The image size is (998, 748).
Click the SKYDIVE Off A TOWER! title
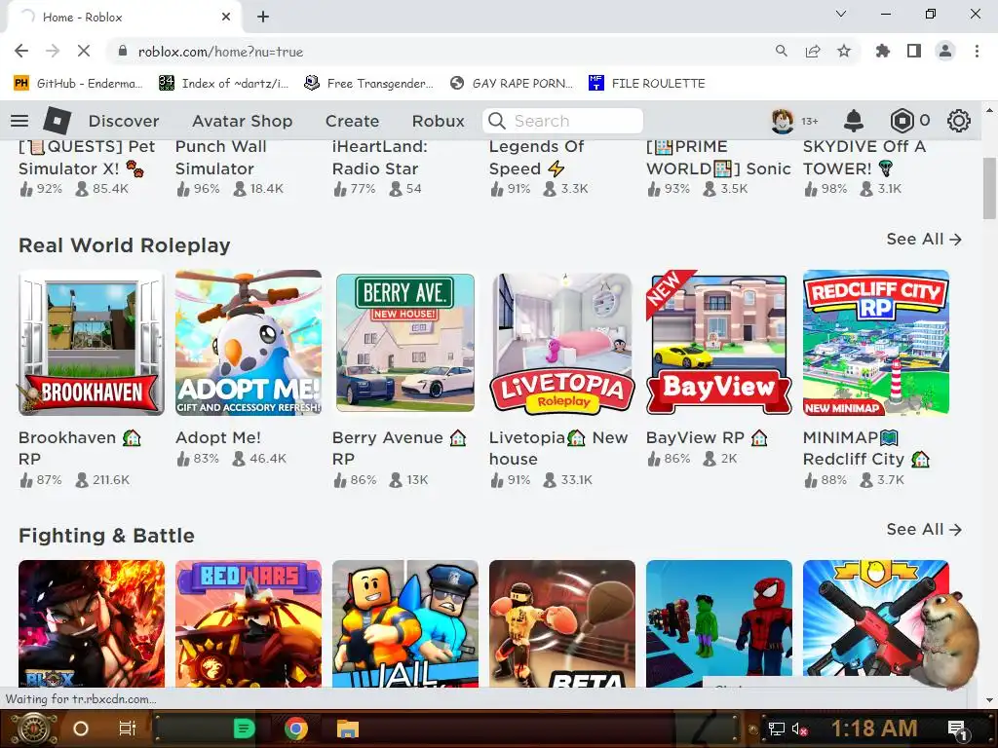864,157
